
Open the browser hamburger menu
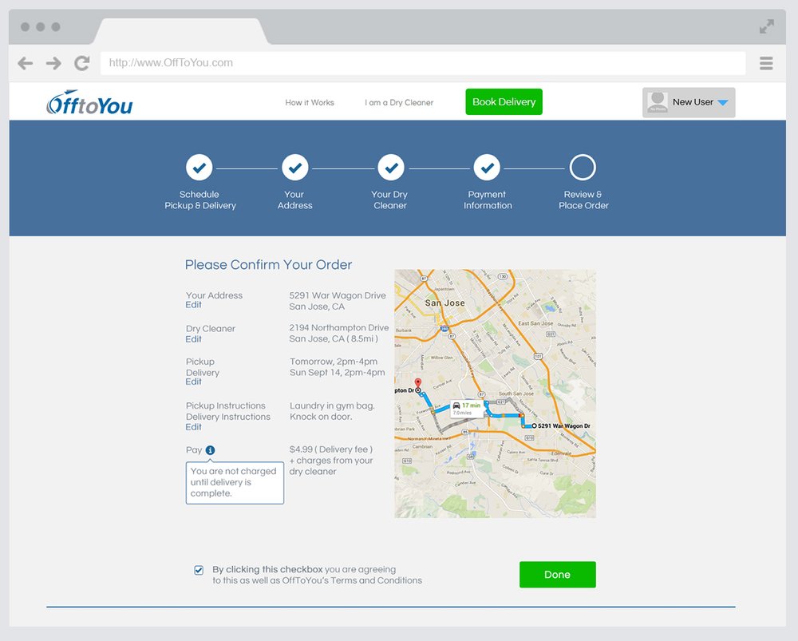pos(766,63)
